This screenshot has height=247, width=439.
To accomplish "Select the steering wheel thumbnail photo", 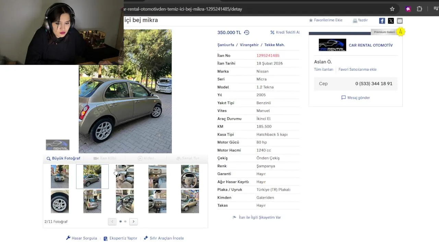I will point(190,177).
